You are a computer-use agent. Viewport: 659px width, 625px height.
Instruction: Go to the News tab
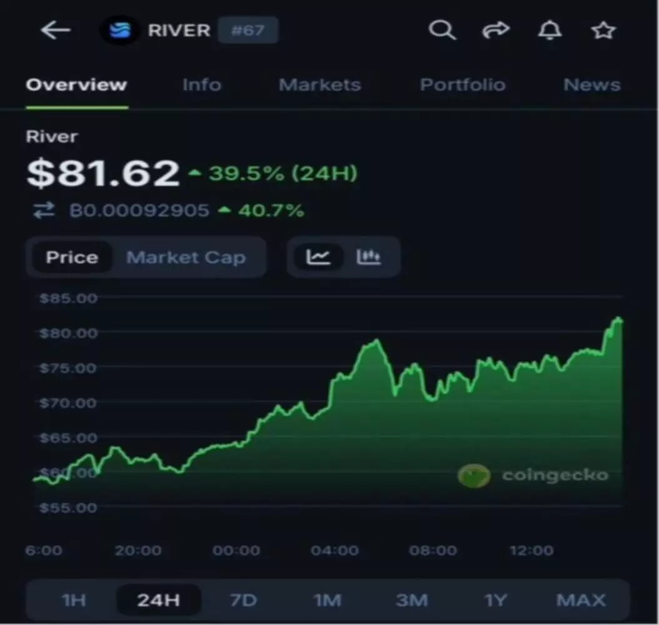(591, 85)
